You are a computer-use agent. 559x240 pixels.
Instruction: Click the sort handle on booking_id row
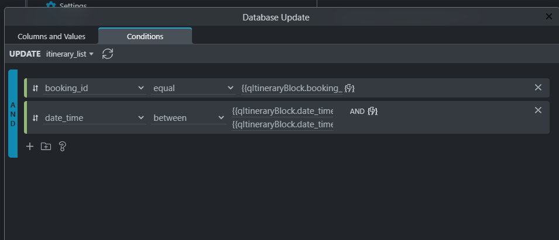point(35,88)
